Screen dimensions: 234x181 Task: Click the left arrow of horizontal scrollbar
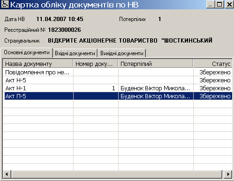[x=7, y=174]
